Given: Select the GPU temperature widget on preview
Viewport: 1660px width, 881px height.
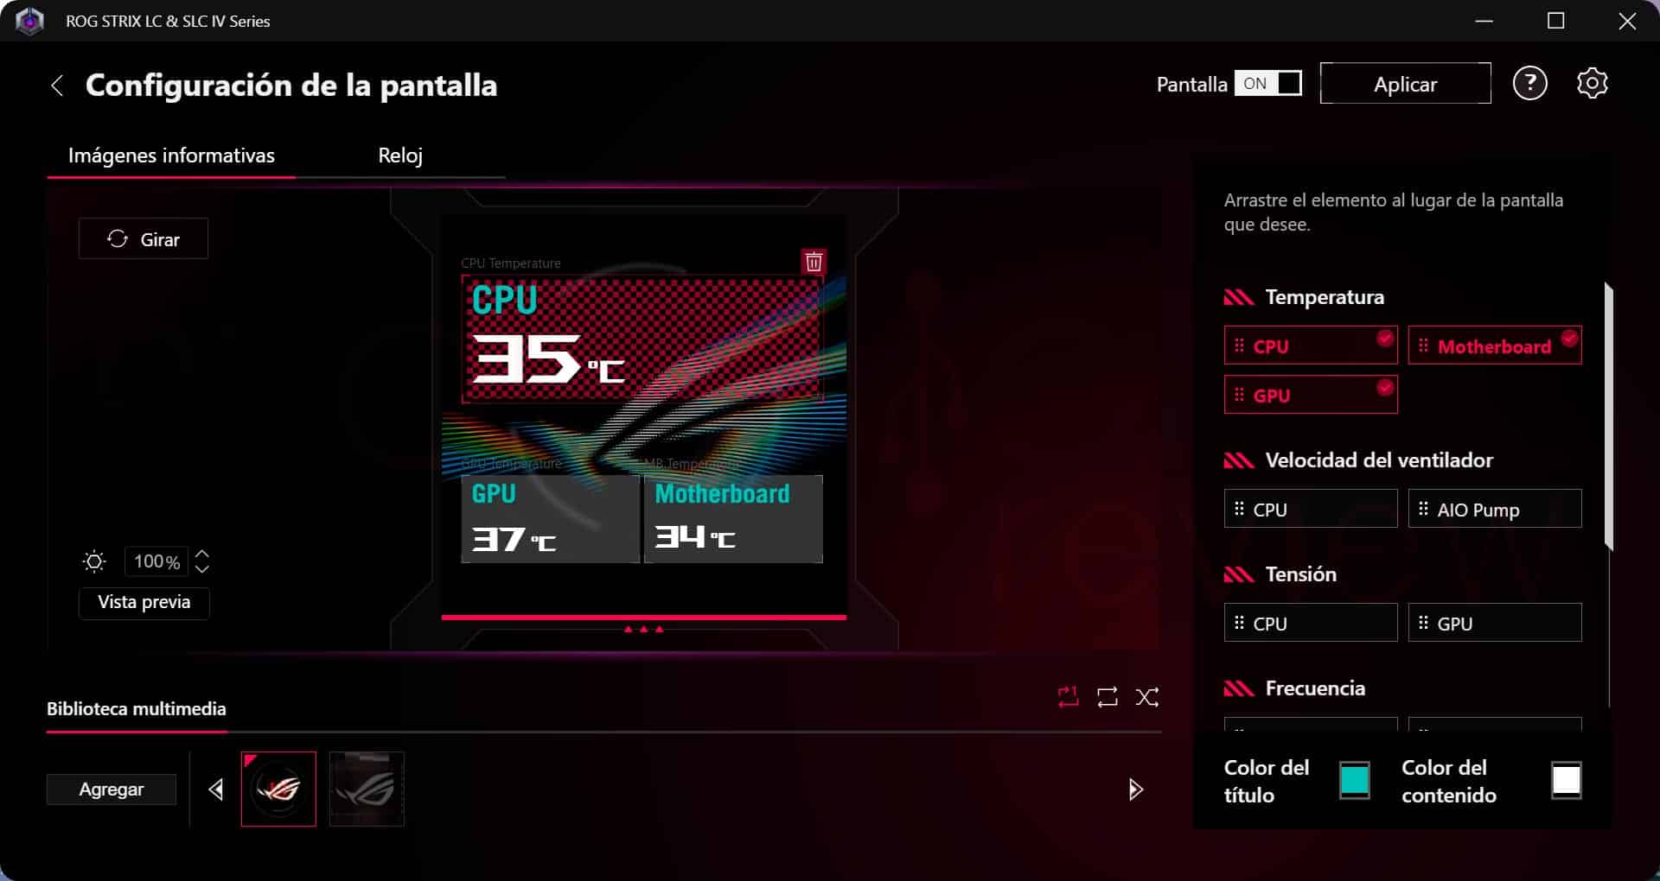Looking at the screenshot, I should pyautogui.click(x=550, y=519).
